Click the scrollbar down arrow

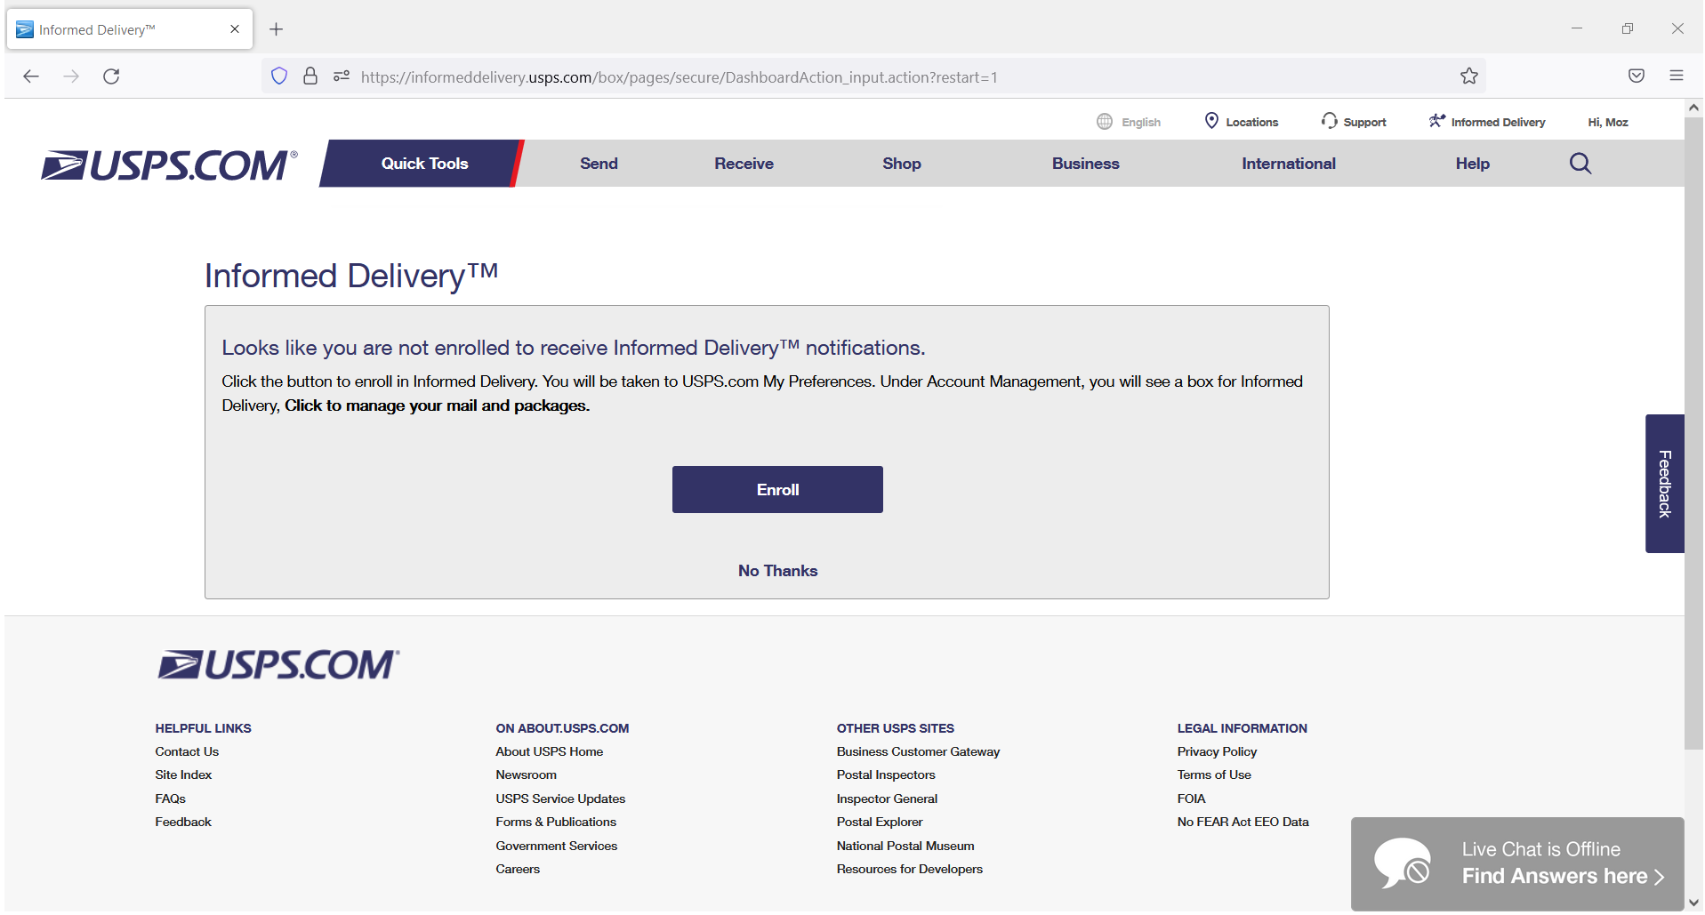1693,903
